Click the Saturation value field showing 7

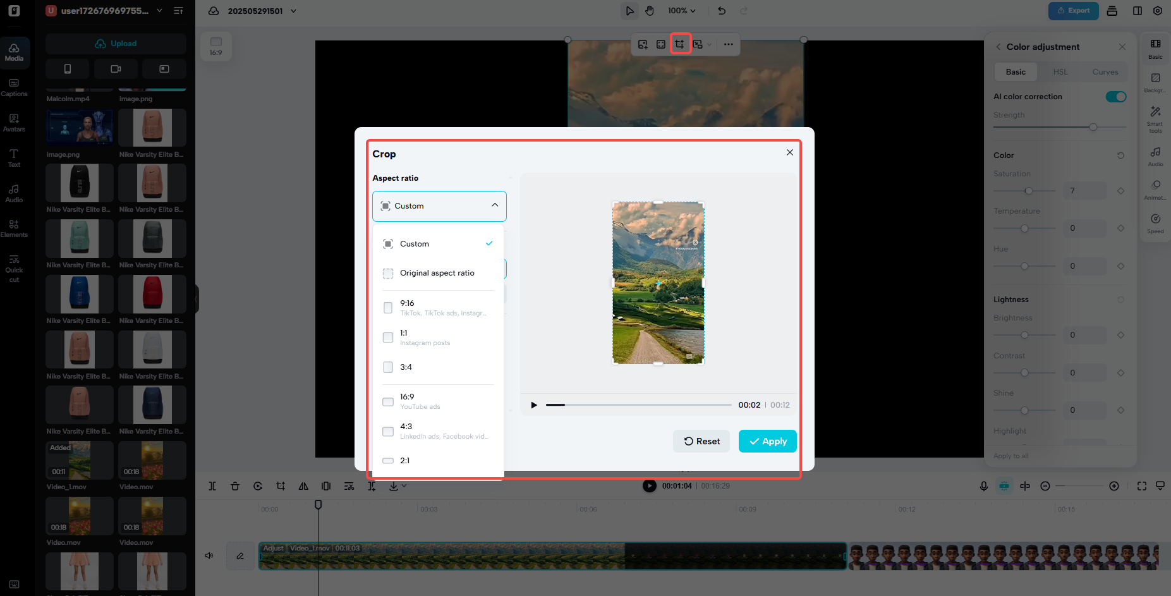click(1084, 191)
